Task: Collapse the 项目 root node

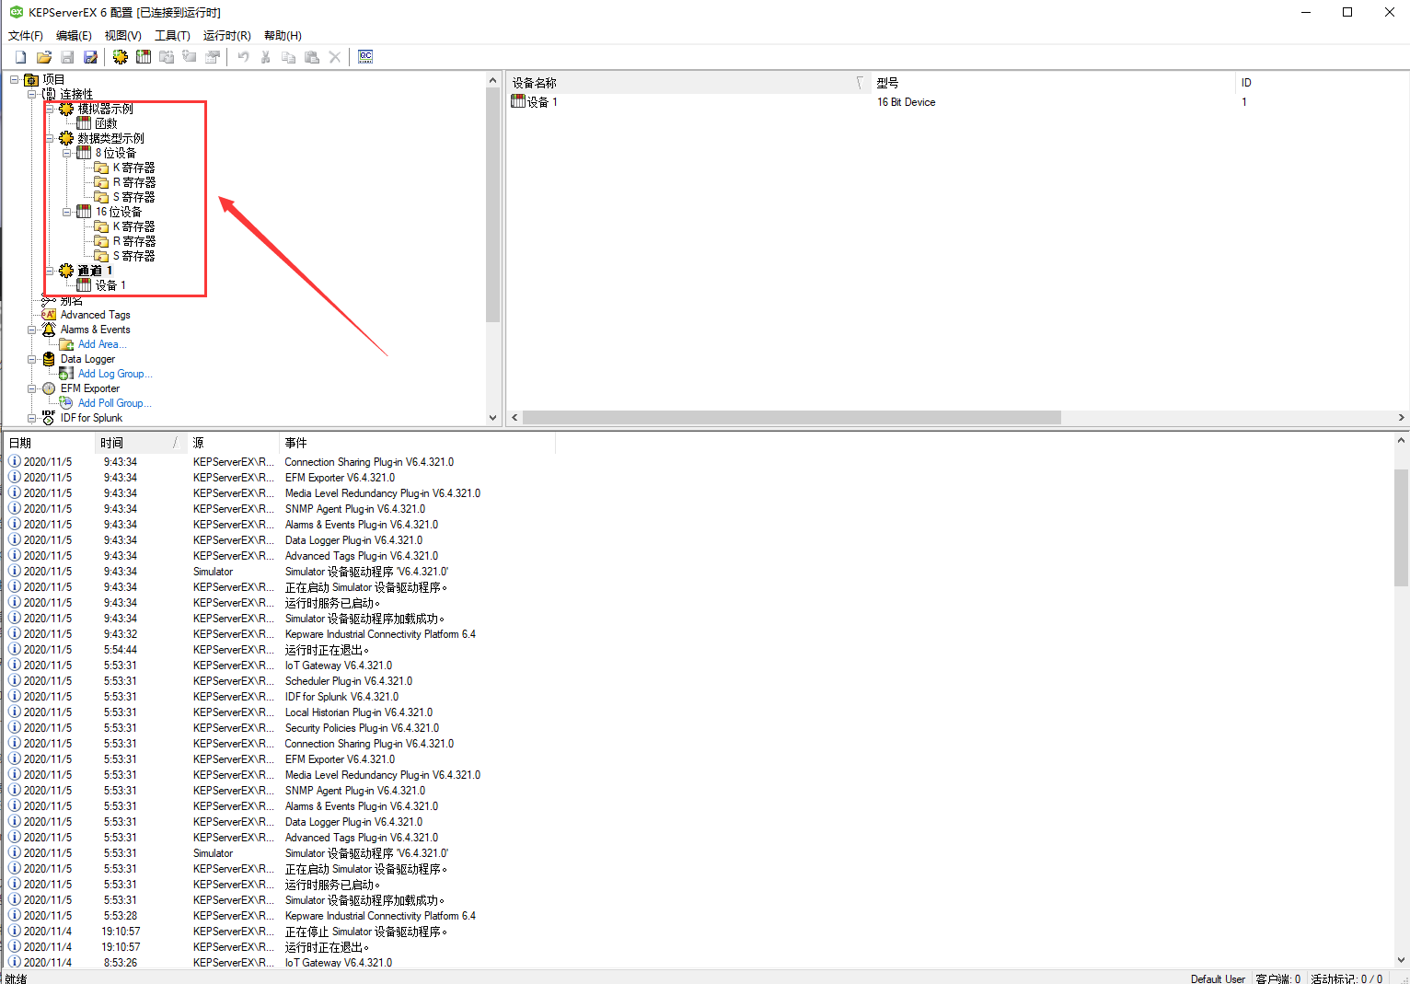Action: click(14, 79)
